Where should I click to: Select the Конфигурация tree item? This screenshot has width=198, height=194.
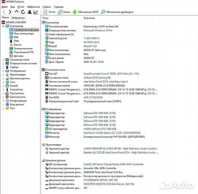click(x=16, y=101)
